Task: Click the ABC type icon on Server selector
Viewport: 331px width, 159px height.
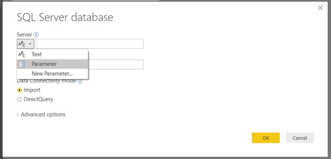Action: 22,44
